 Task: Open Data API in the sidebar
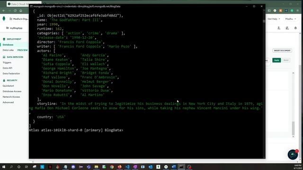click(8, 68)
